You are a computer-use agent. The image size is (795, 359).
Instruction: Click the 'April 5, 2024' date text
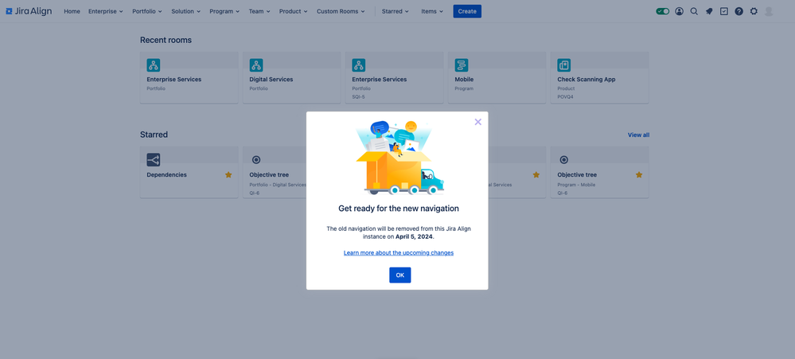415,236
